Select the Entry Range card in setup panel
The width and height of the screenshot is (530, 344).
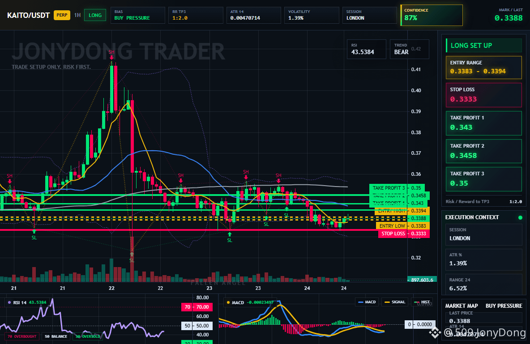coord(484,68)
